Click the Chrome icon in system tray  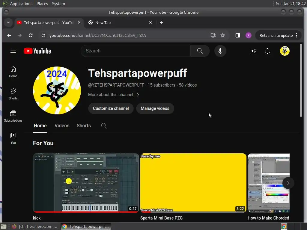[x=284, y=226]
